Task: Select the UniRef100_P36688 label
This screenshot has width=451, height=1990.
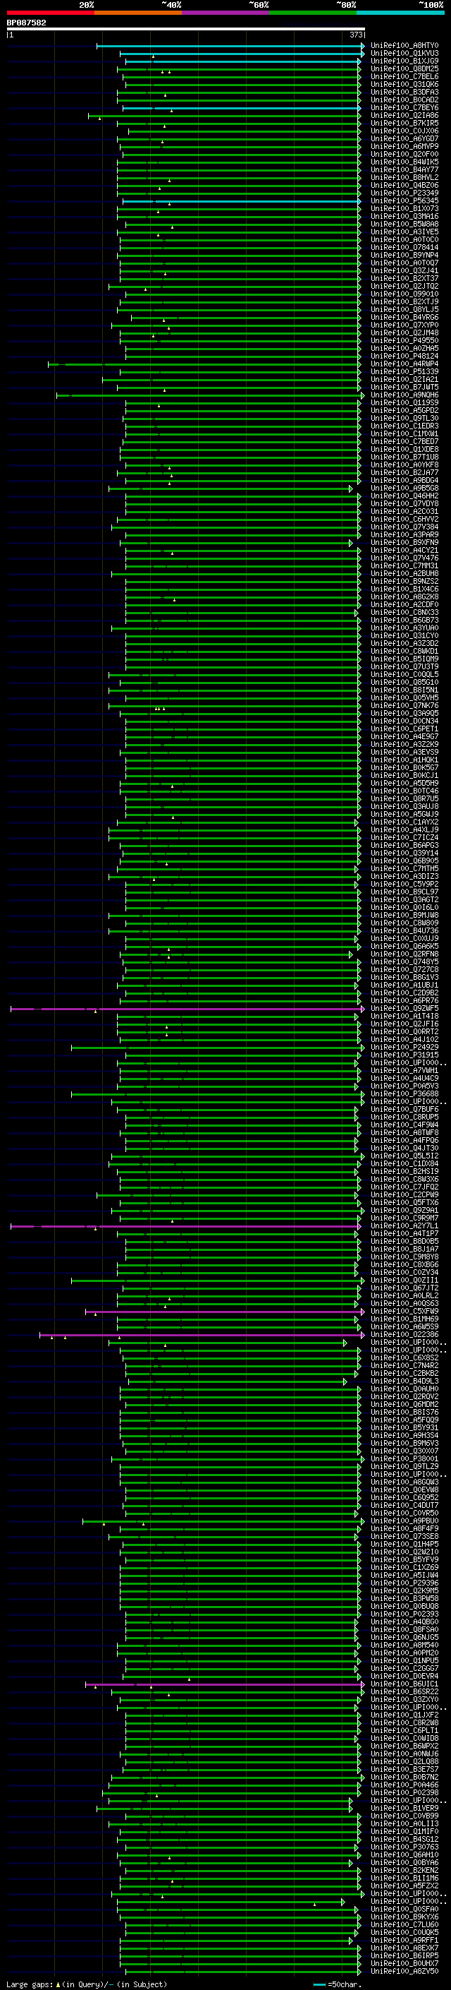Action: click(x=404, y=1094)
